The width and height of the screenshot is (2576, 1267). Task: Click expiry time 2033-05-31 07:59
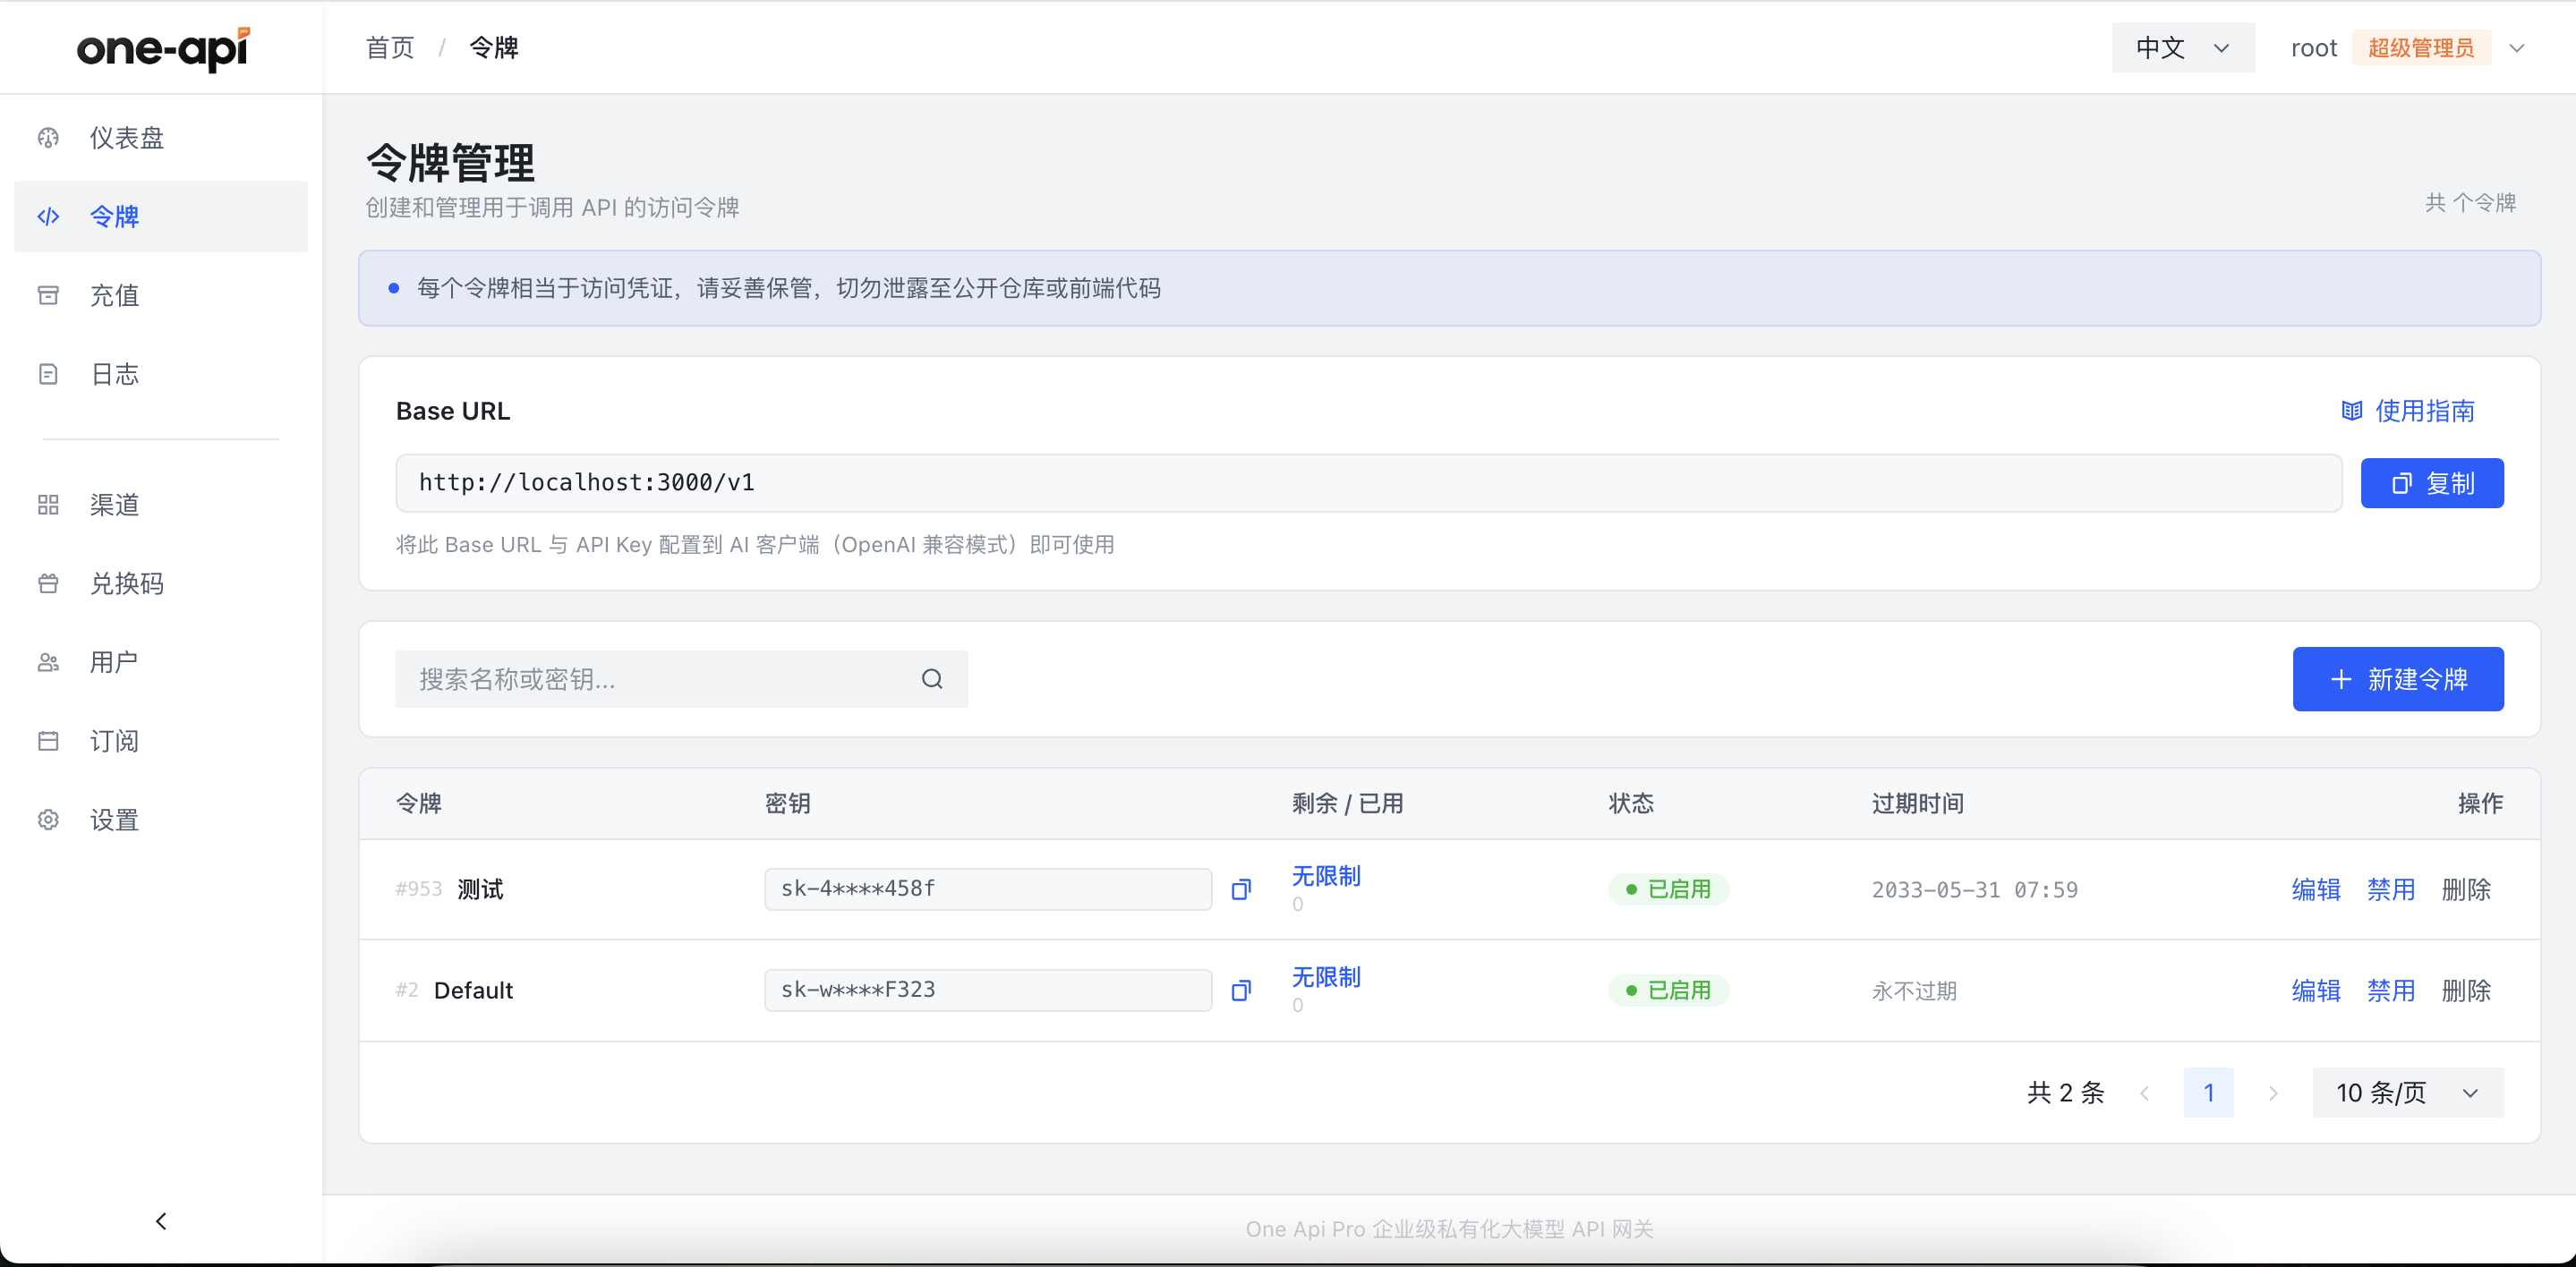click(x=1974, y=890)
